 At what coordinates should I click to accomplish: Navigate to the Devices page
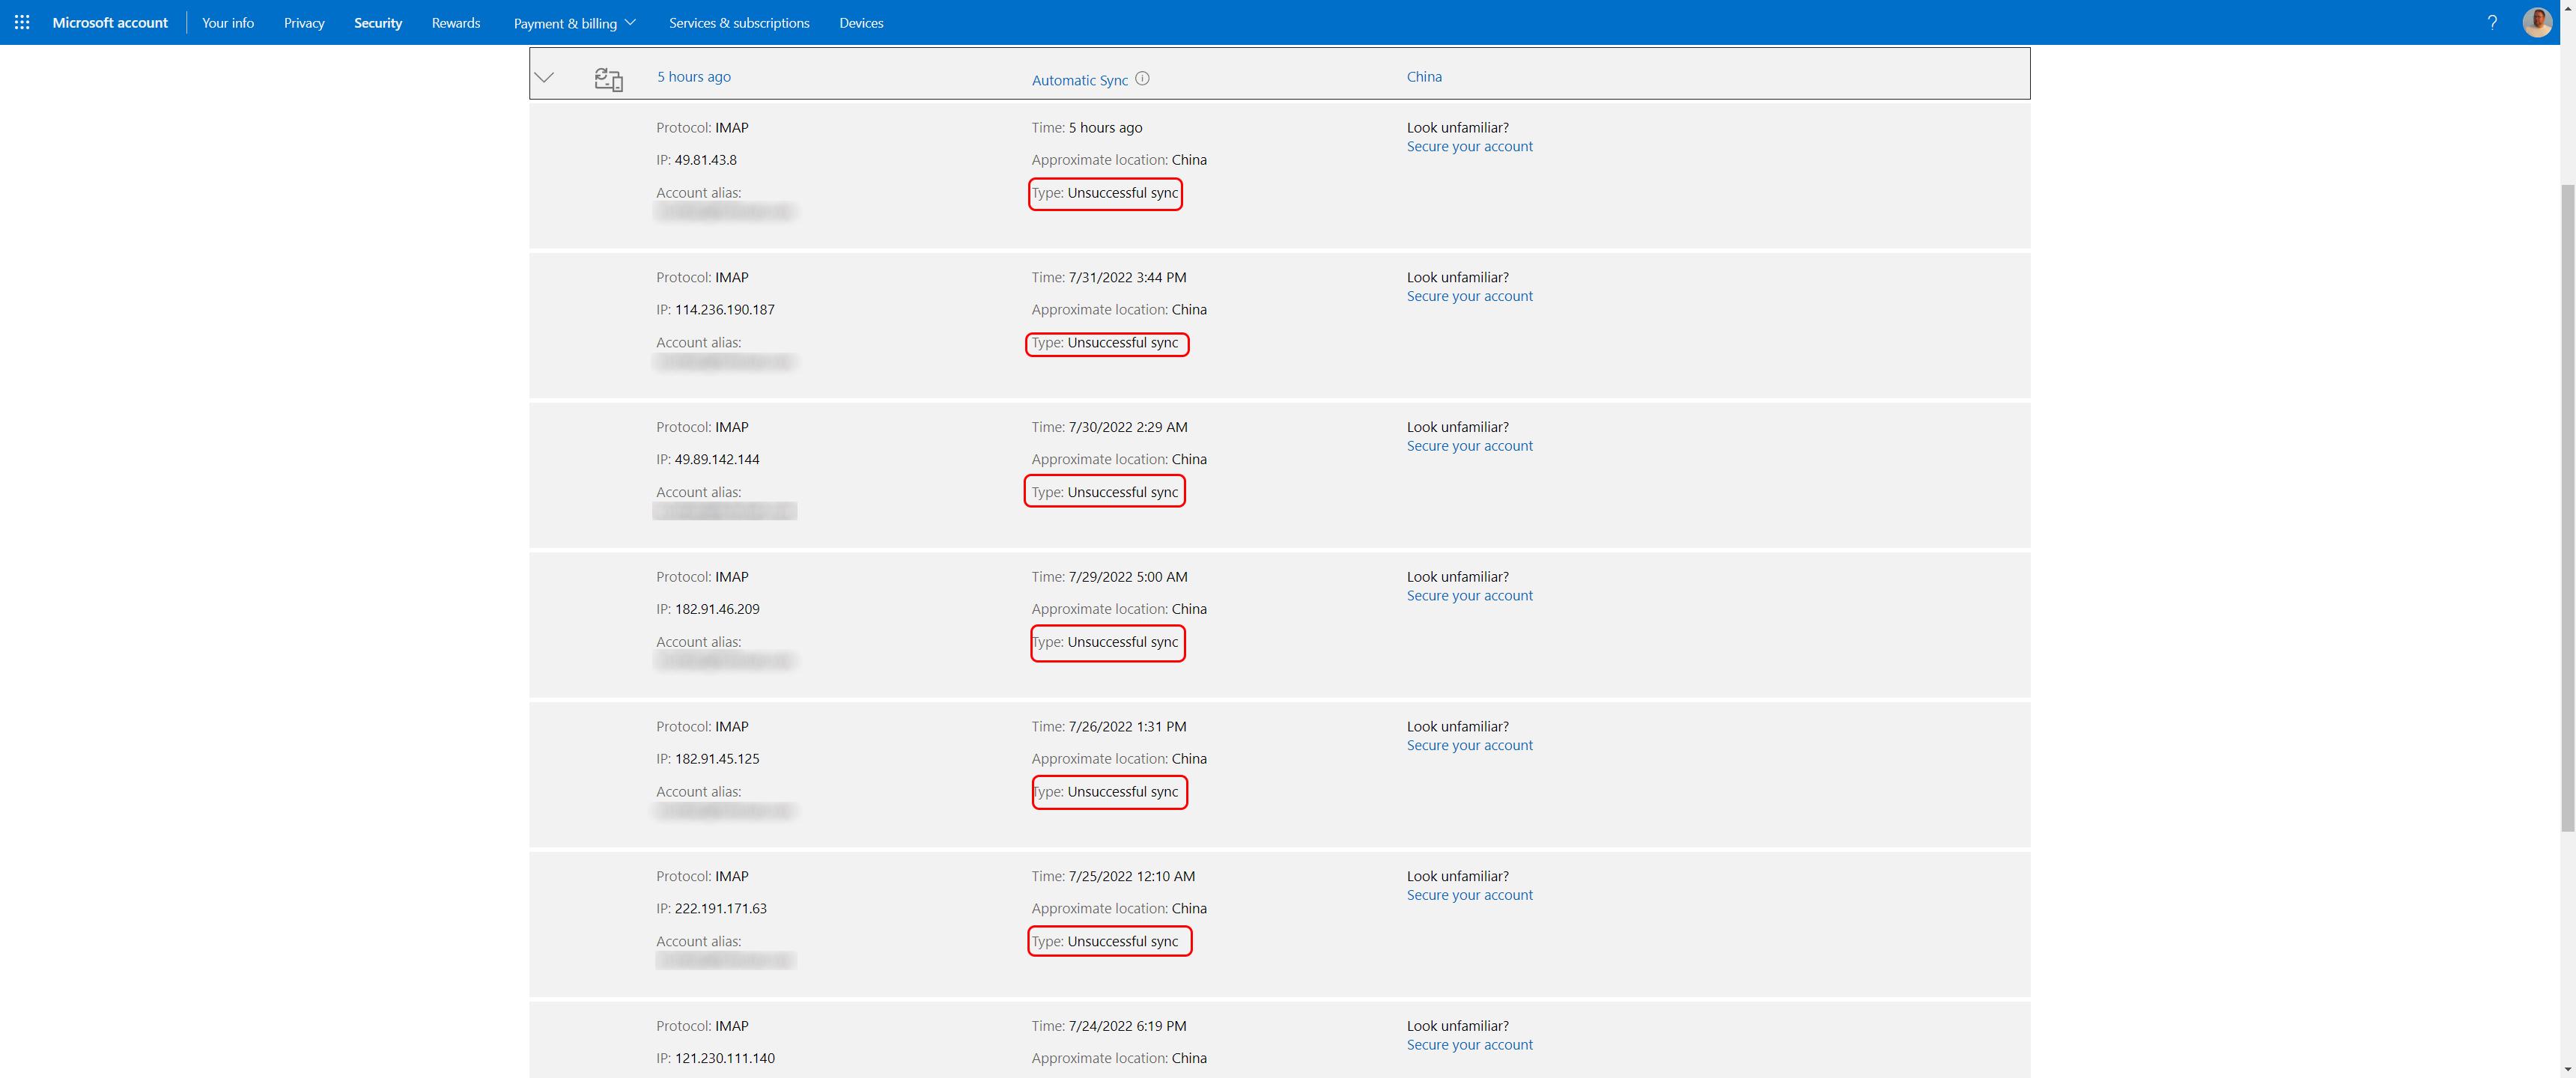pyautogui.click(x=861, y=23)
